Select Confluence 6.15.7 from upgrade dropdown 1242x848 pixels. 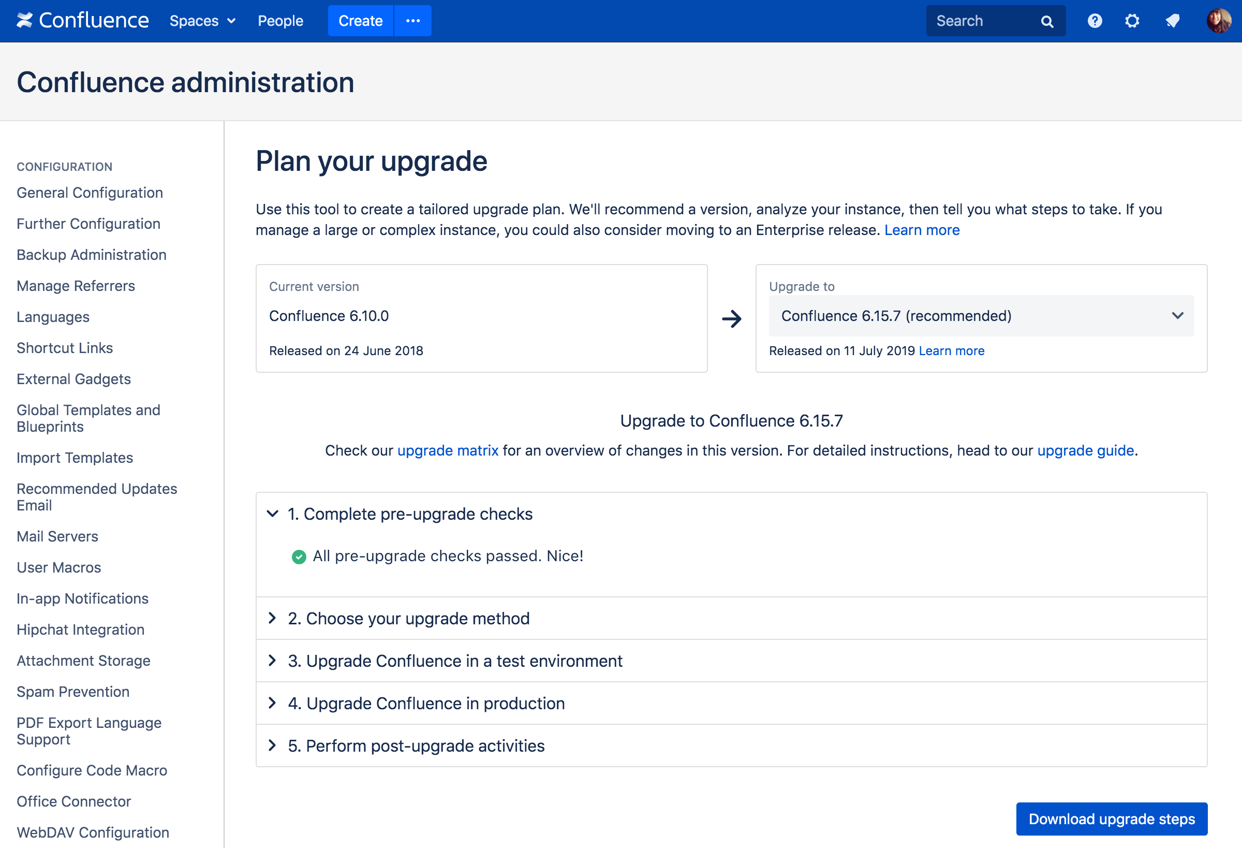(982, 314)
